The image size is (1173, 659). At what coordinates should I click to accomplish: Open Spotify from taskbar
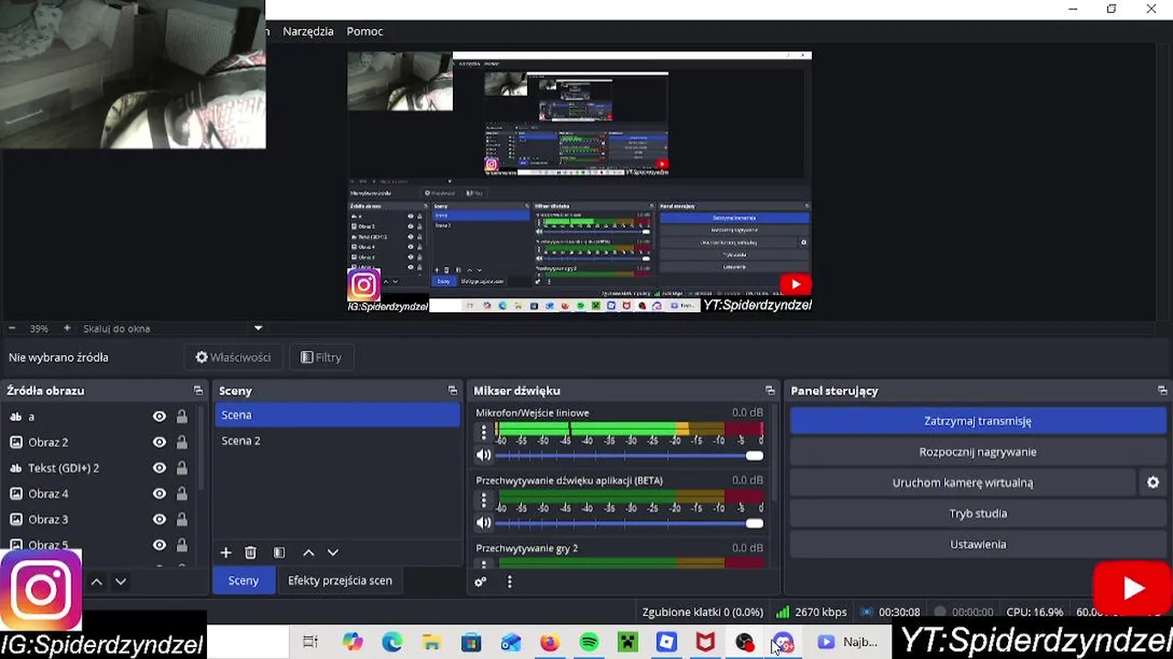(589, 643)
